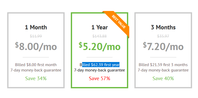The height and width of the screenshot is (98, 198).
Task: Click the struck-through $35.97 price
Action: pos(163,36)
